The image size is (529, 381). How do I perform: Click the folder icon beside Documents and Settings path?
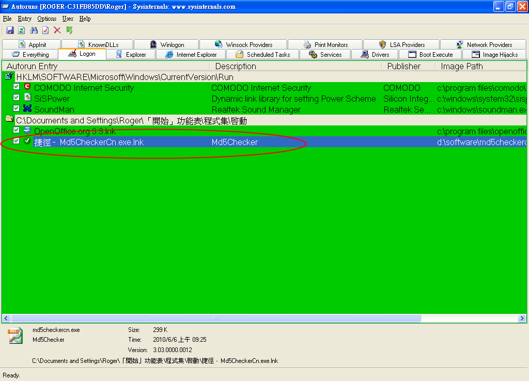coord(9,119)
